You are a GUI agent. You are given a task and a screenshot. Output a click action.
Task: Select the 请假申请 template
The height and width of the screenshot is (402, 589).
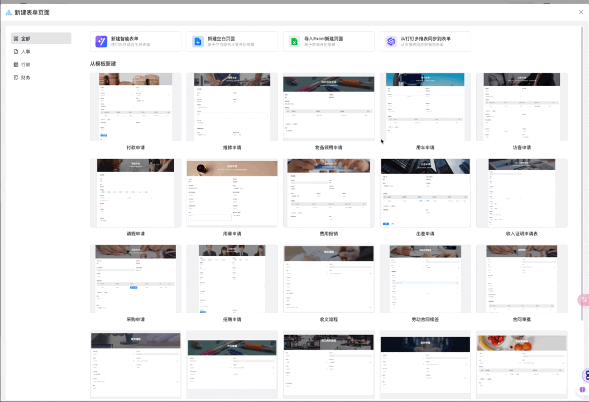(135, 193)
